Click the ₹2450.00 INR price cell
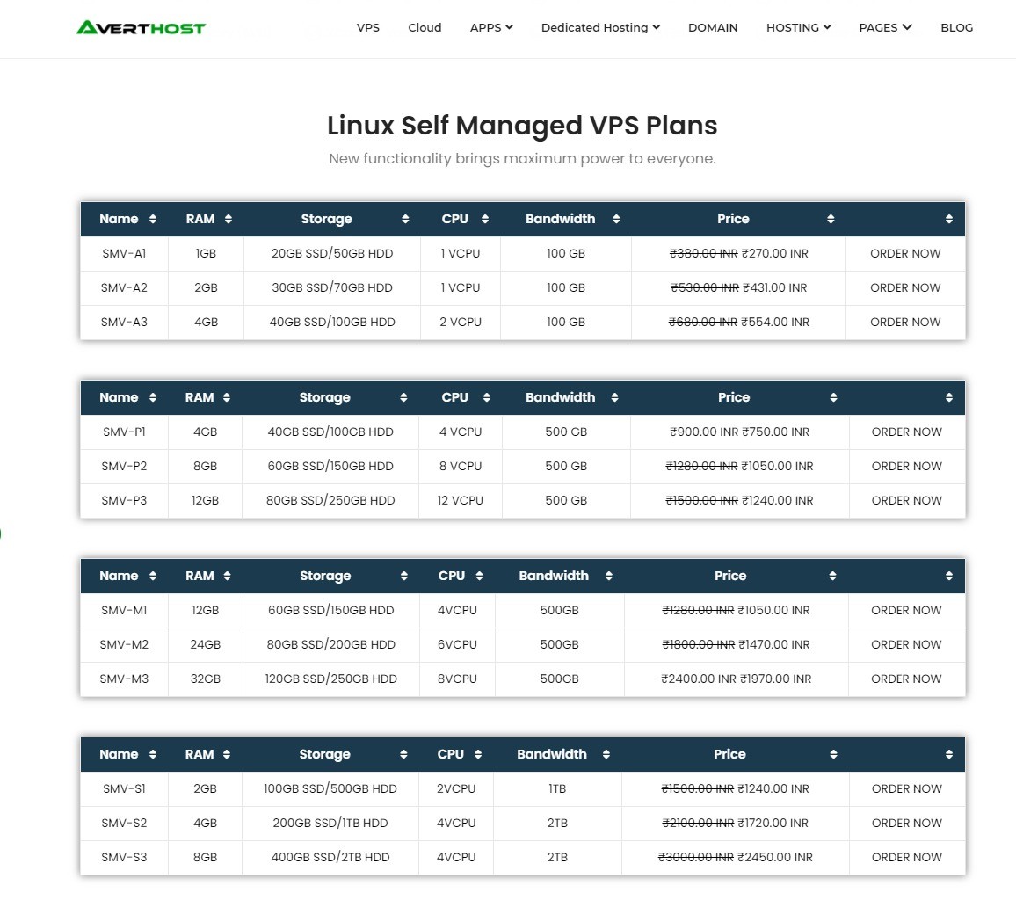Viewport: 1016px width, 922px height. [736, 857]
